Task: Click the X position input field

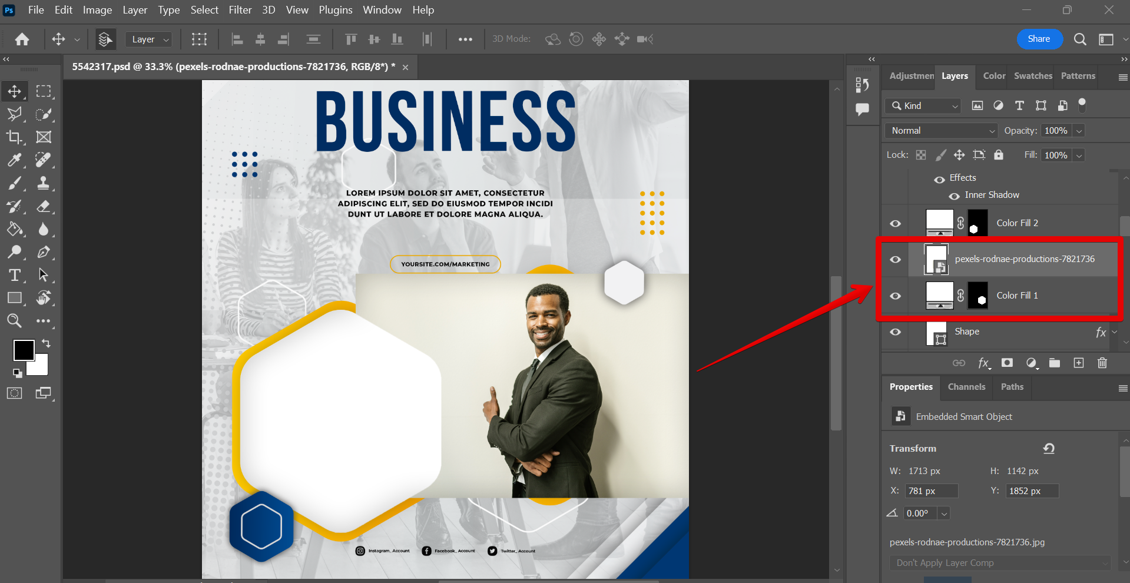Action: click(931, 491)
